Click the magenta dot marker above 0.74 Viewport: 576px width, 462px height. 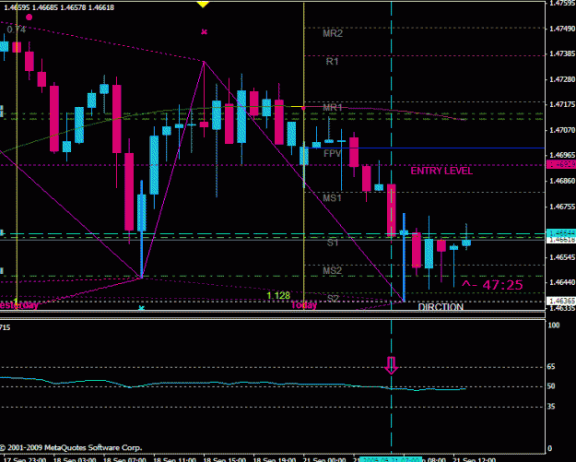(29, 17)
